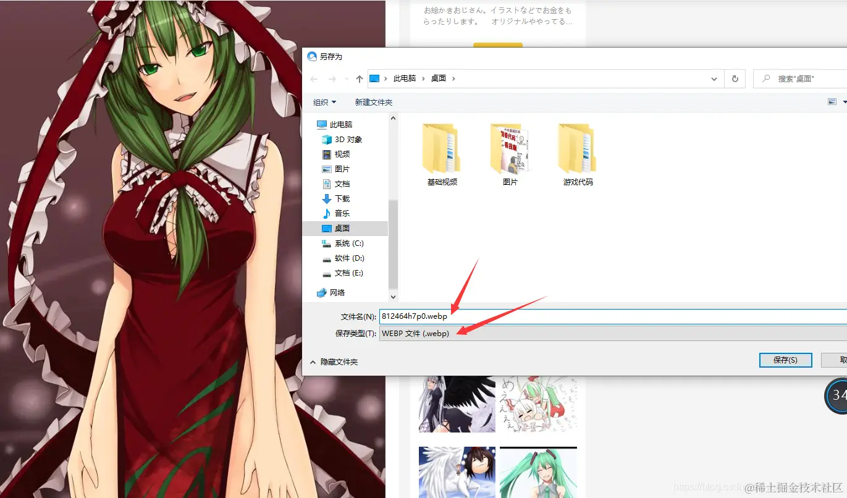Viewport: 847px width, 498px height.
Task: Select the 基础视频 folder
Action: click(442, 154)
